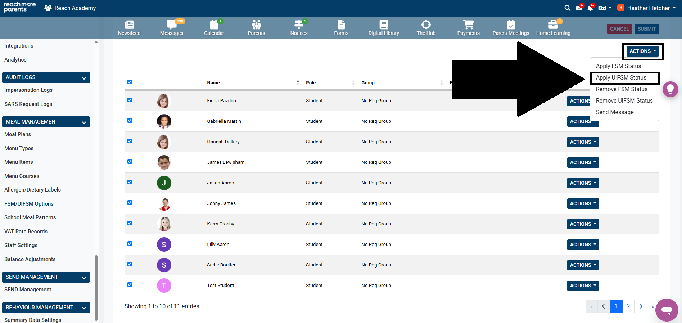Uncheck the checkbox for Fiona Pazdon

pos(130,100)
